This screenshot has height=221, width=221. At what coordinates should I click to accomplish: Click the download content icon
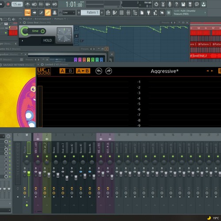coord(204,4)
